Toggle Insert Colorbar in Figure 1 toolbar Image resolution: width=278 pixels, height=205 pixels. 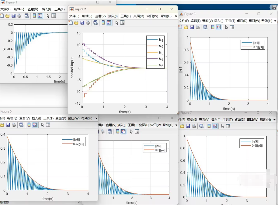coord(34,16)
